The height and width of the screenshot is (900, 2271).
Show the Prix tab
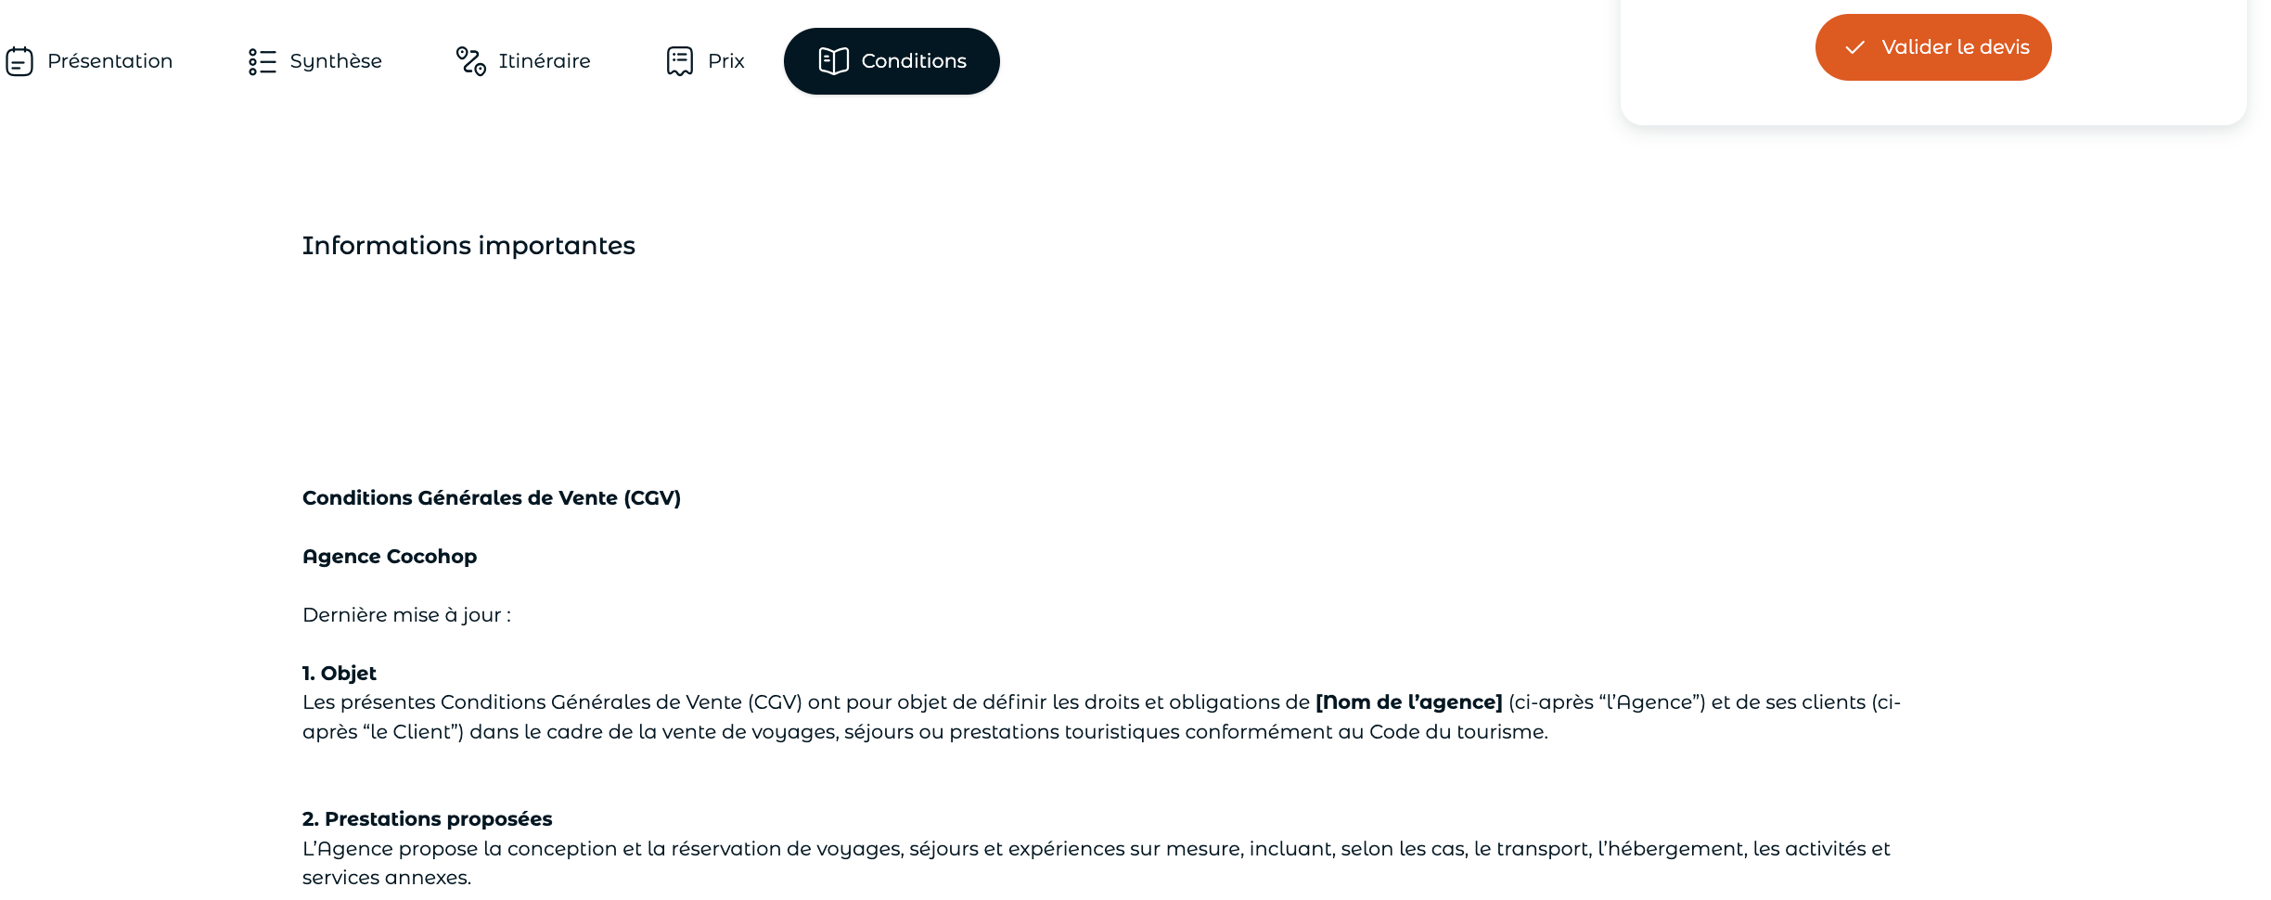click(706, 61)
